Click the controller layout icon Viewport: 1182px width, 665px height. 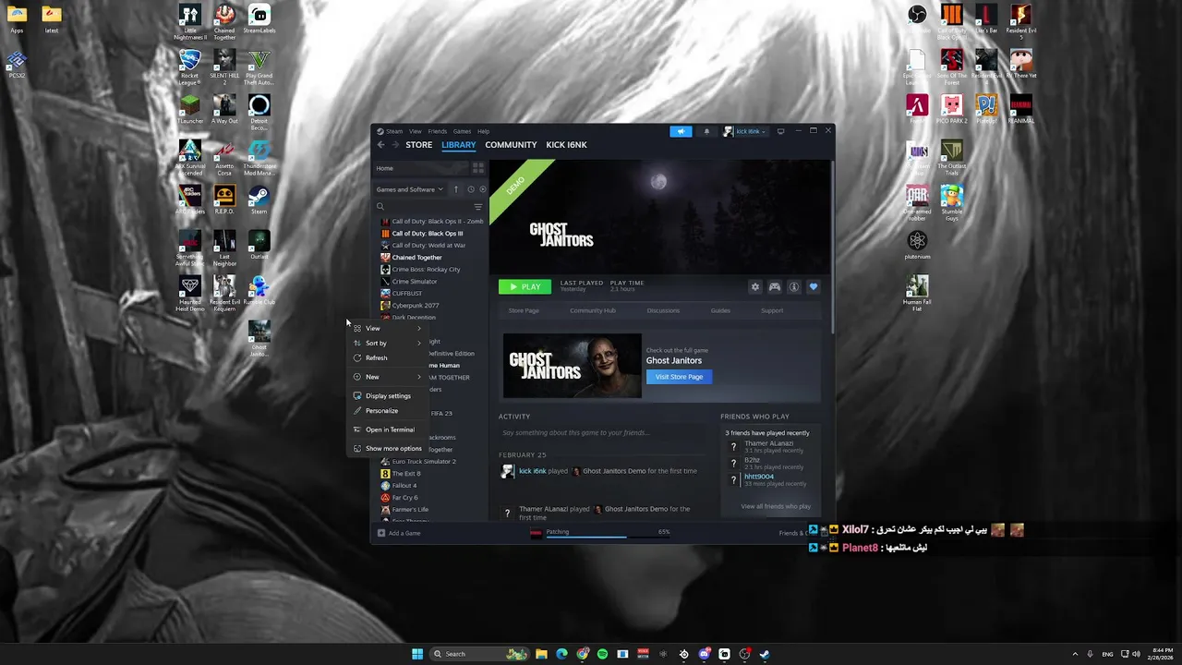pyautogui.click(x=775, y=287)
